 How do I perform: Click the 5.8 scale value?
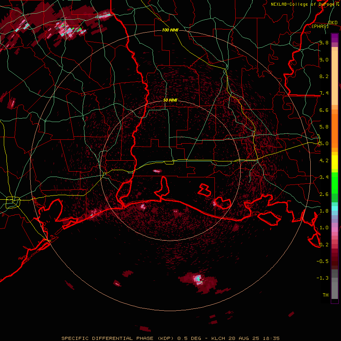click(x=324, y=127)
